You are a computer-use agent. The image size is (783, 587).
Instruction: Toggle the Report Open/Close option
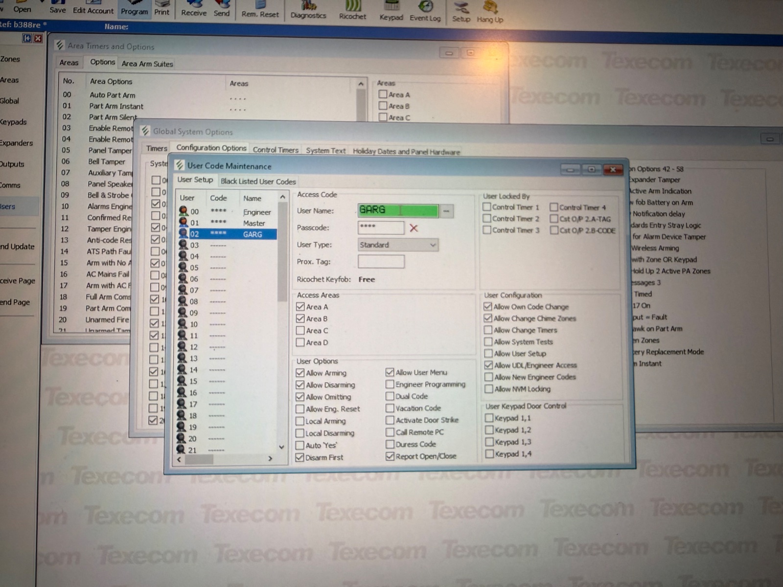[390, 456]
